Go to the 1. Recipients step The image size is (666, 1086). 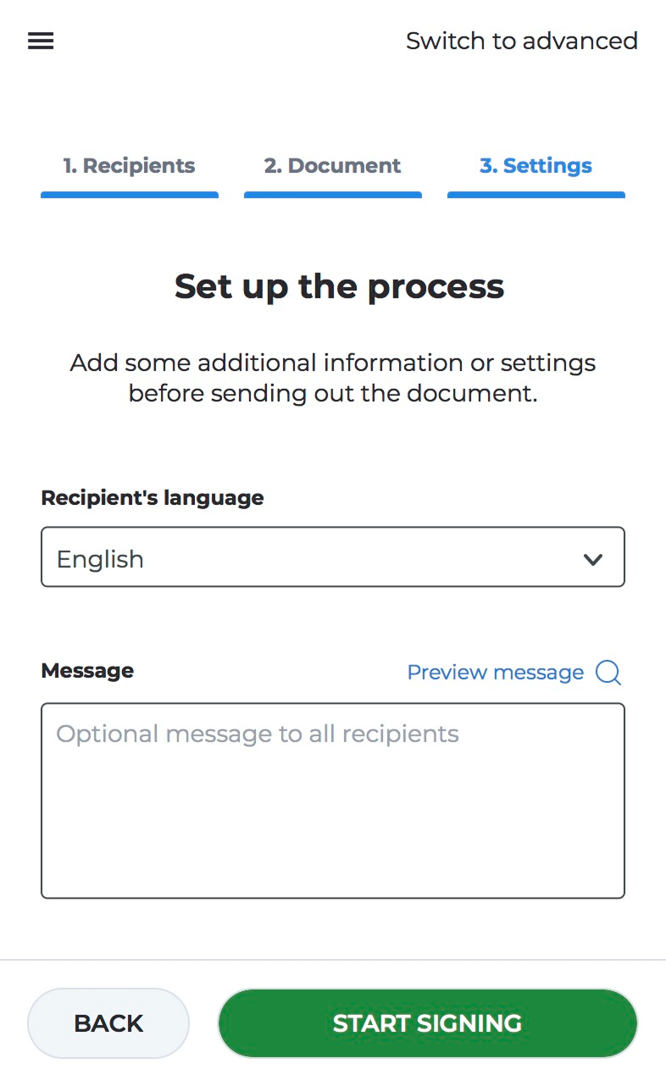(129, 166)
